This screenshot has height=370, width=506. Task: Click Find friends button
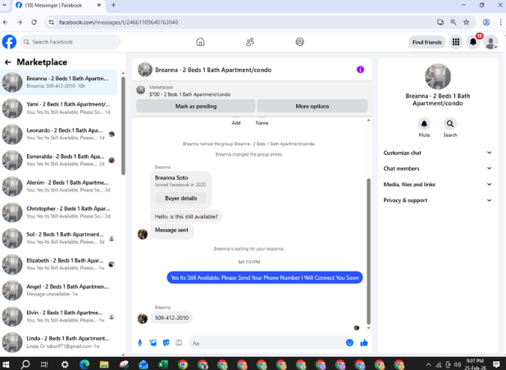click(x=426, y=42)
